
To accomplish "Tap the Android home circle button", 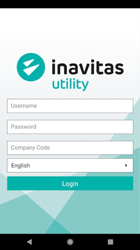I will 70,242.
